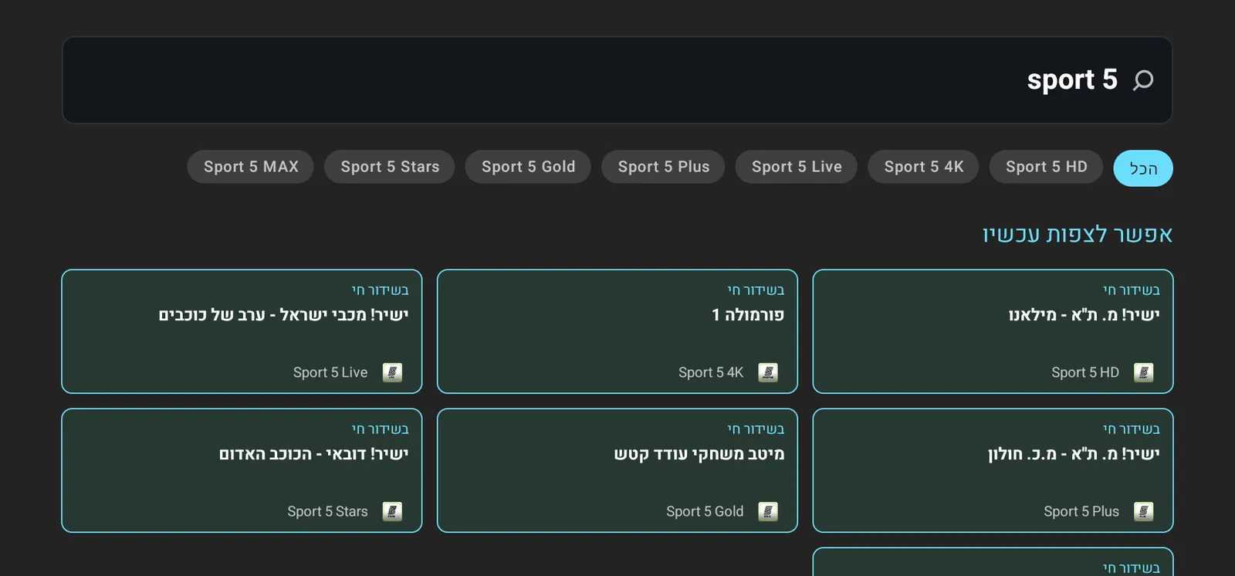Click the Sport 5 HD channel name text
The width and height of the screenshot is (1235, 576).
coord(1085,373)
